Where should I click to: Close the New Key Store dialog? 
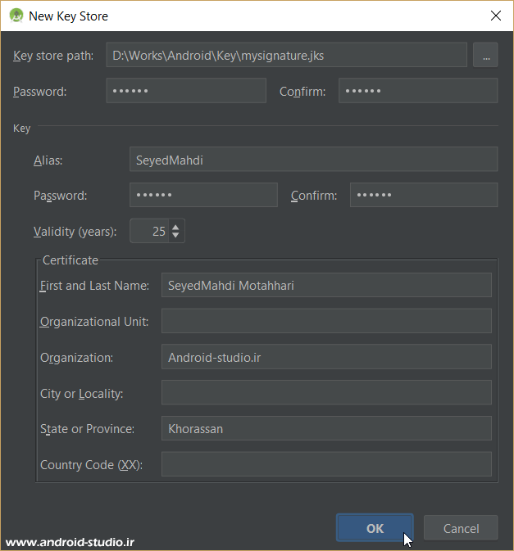coord(495,16)
